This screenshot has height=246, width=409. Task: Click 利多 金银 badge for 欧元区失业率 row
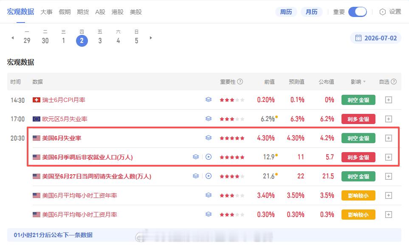[358, 119]
